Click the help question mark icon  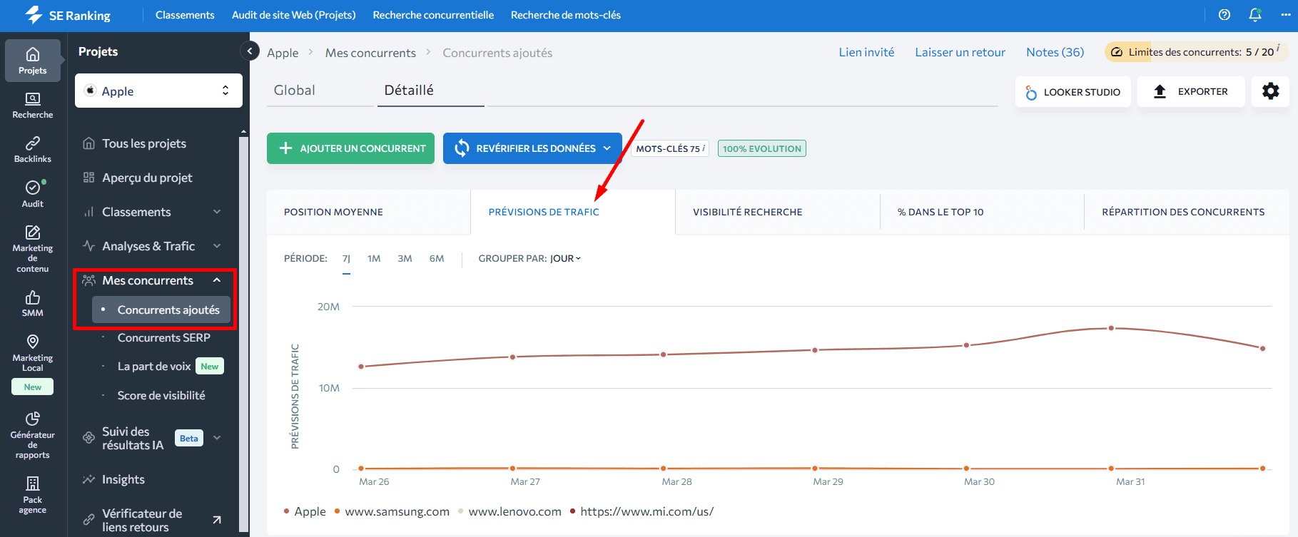pyautogui.click(x=1225, y=15)
